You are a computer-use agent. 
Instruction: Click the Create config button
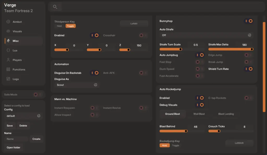point(36,139)
